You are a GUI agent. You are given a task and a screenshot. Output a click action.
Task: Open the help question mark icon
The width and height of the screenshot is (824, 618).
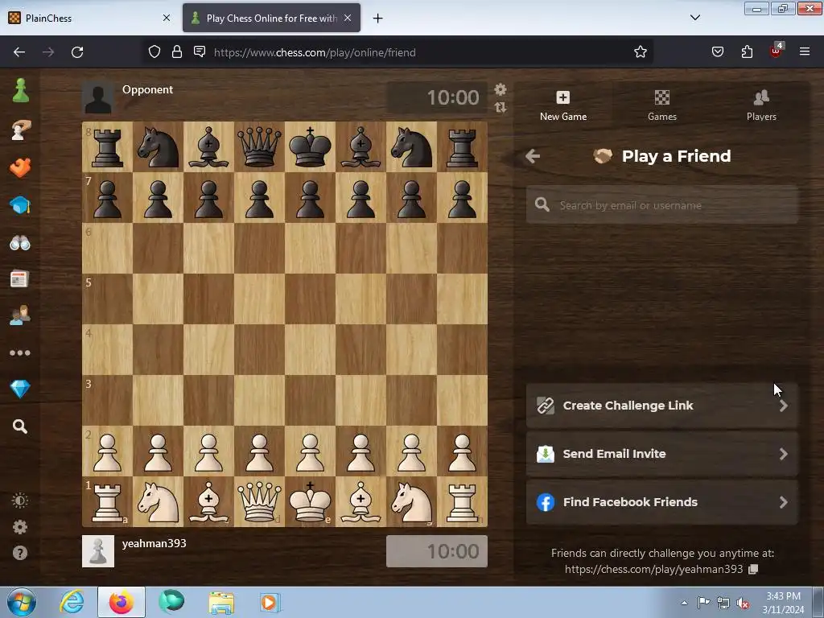click(x=20, y=553)
